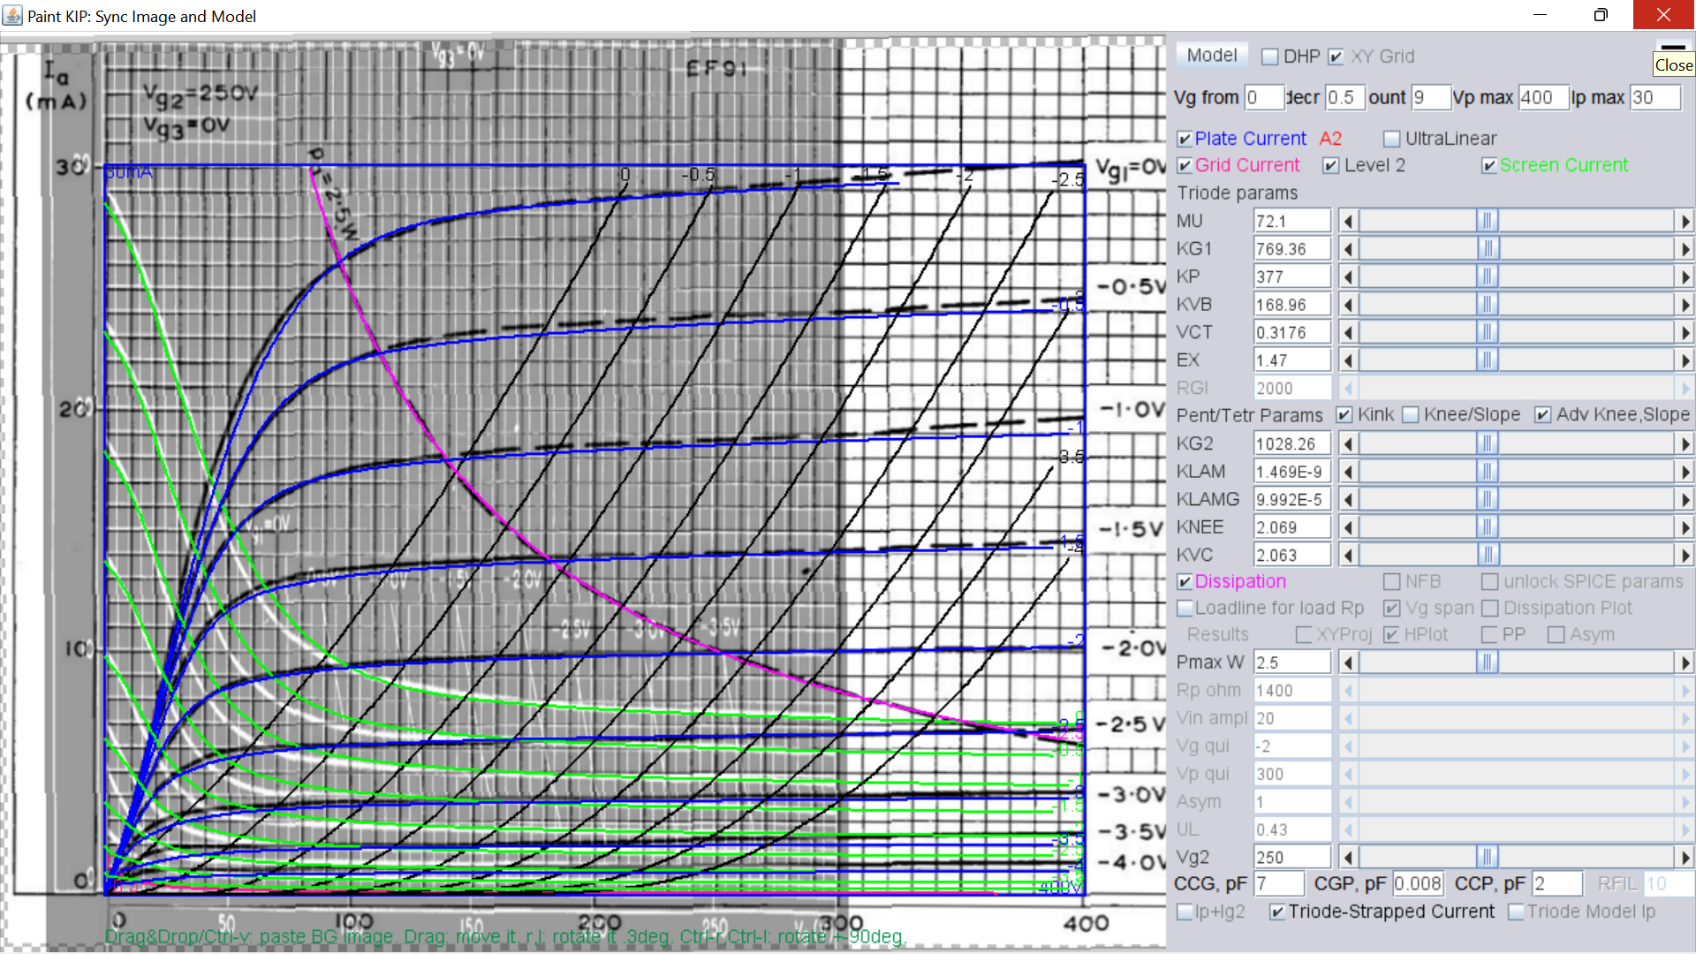Viewport: 1696px width, 954px height.
Task: Click the KG1 slider thumb
Action: [x=1488, y=249]
